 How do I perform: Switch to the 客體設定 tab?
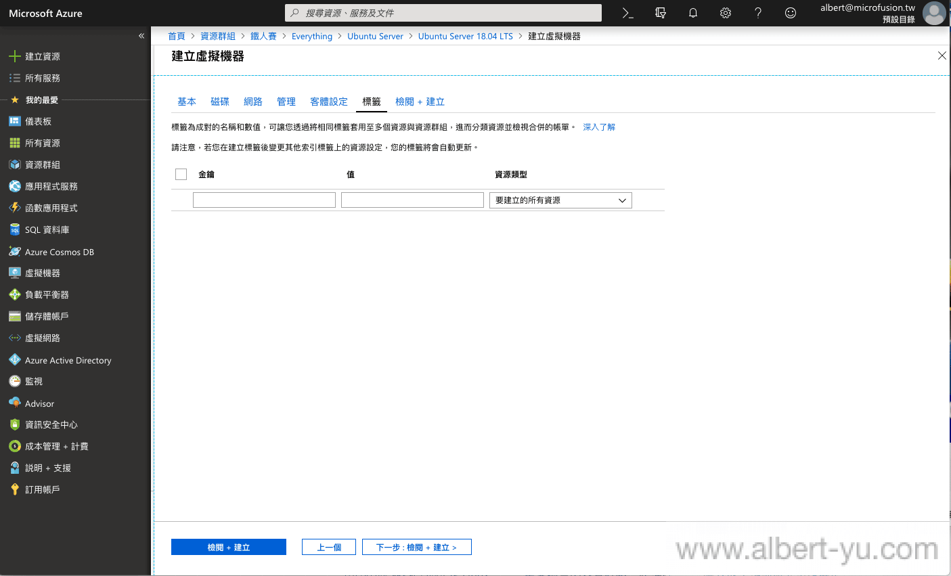tap(329, 102)
